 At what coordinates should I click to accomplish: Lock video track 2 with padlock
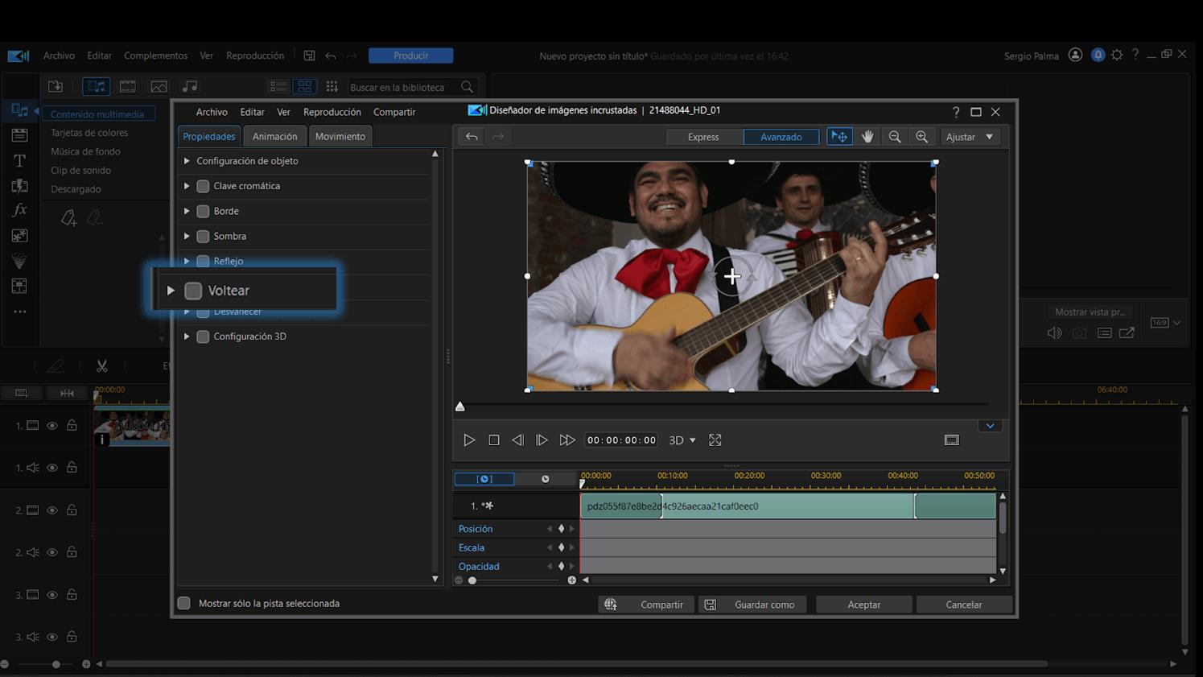point(72,510)
